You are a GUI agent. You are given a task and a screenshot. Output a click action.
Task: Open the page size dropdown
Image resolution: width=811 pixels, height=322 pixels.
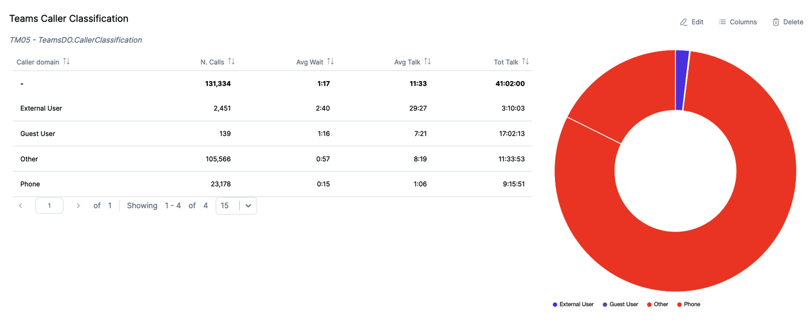pos(249,206)
